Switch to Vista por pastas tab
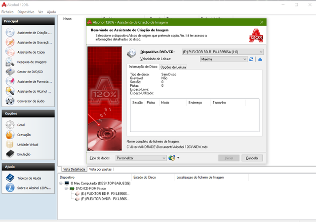Screen dimensions: 316x222 pos(100,169)
